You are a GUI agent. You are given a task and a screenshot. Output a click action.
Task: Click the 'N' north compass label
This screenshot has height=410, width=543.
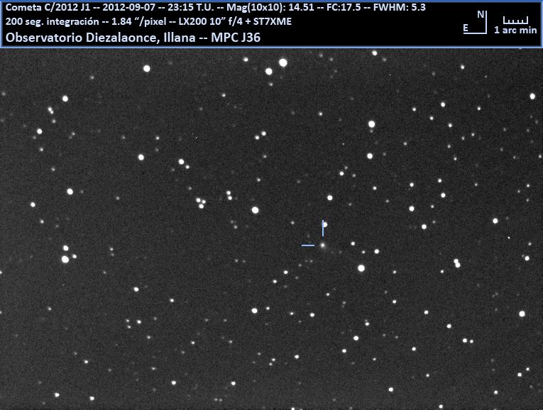481,14
